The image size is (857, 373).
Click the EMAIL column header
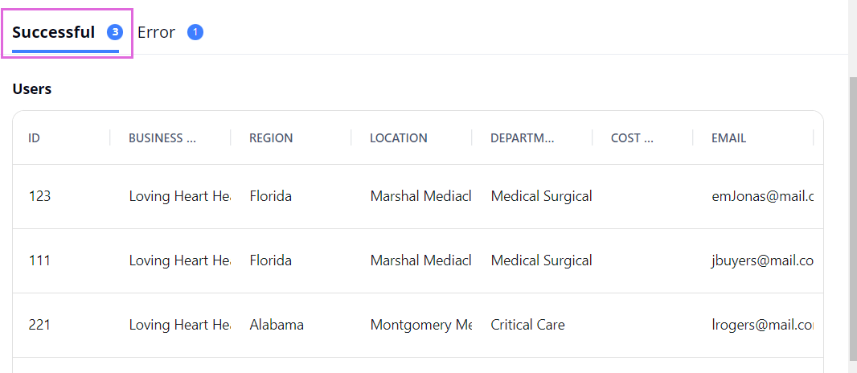728,138
